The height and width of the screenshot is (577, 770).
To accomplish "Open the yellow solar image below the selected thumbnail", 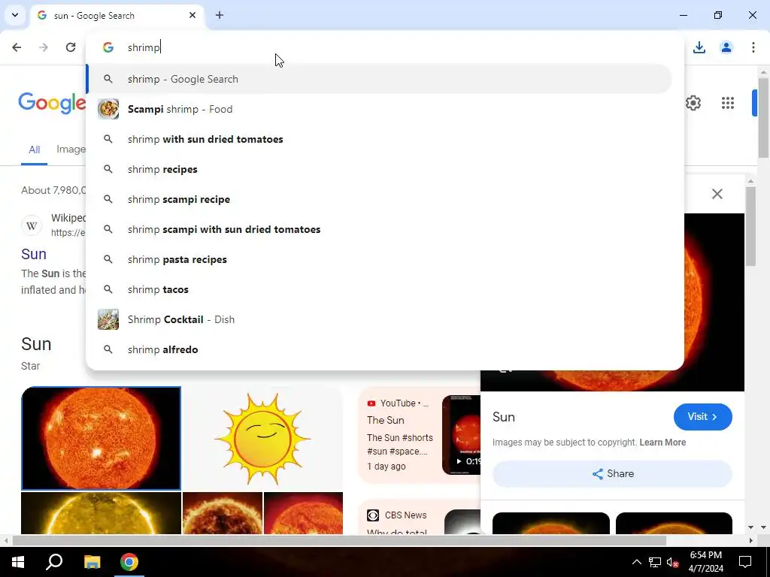I will click(102, 513).
